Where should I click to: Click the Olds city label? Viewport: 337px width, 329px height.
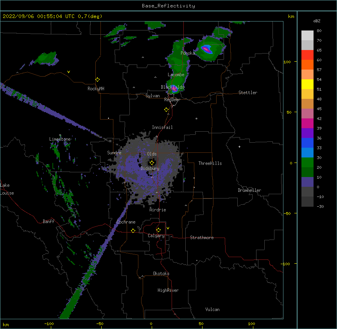tap(152, 154)
